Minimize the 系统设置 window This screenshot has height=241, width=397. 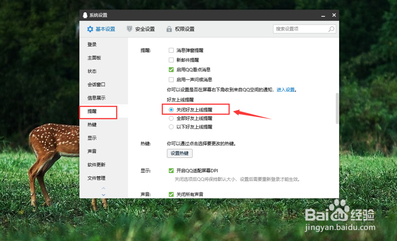pyautogui.click(x=323, y=15)
